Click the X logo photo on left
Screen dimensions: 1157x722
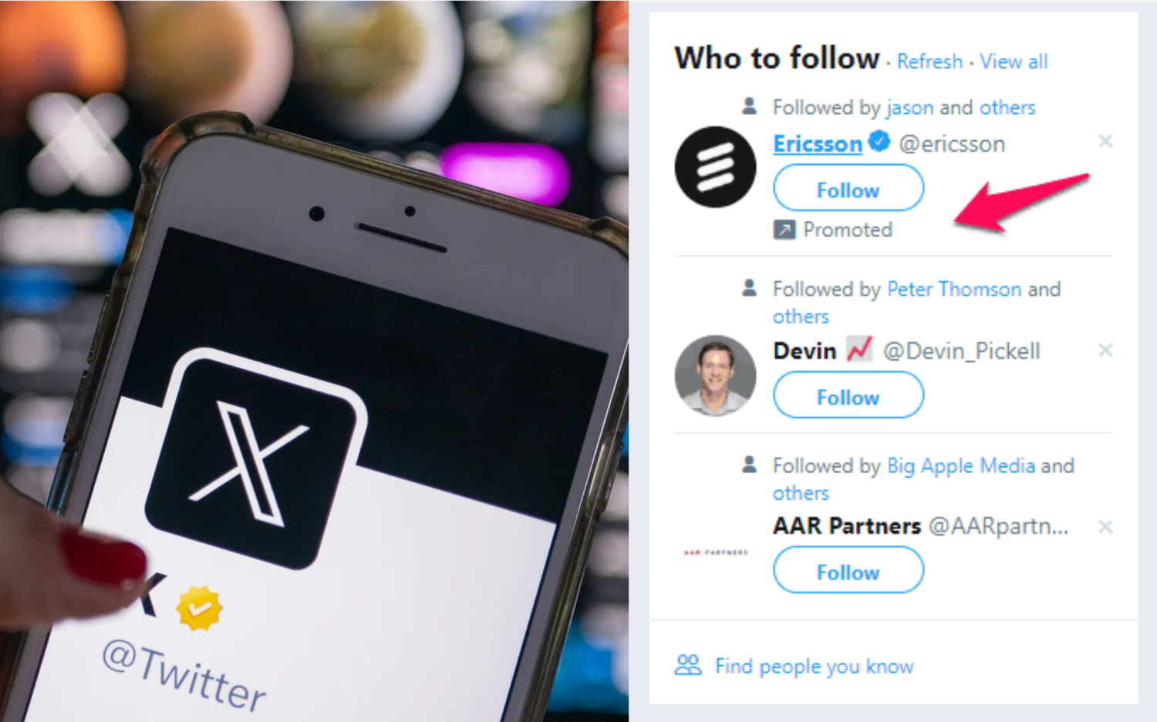pos(314,361)
